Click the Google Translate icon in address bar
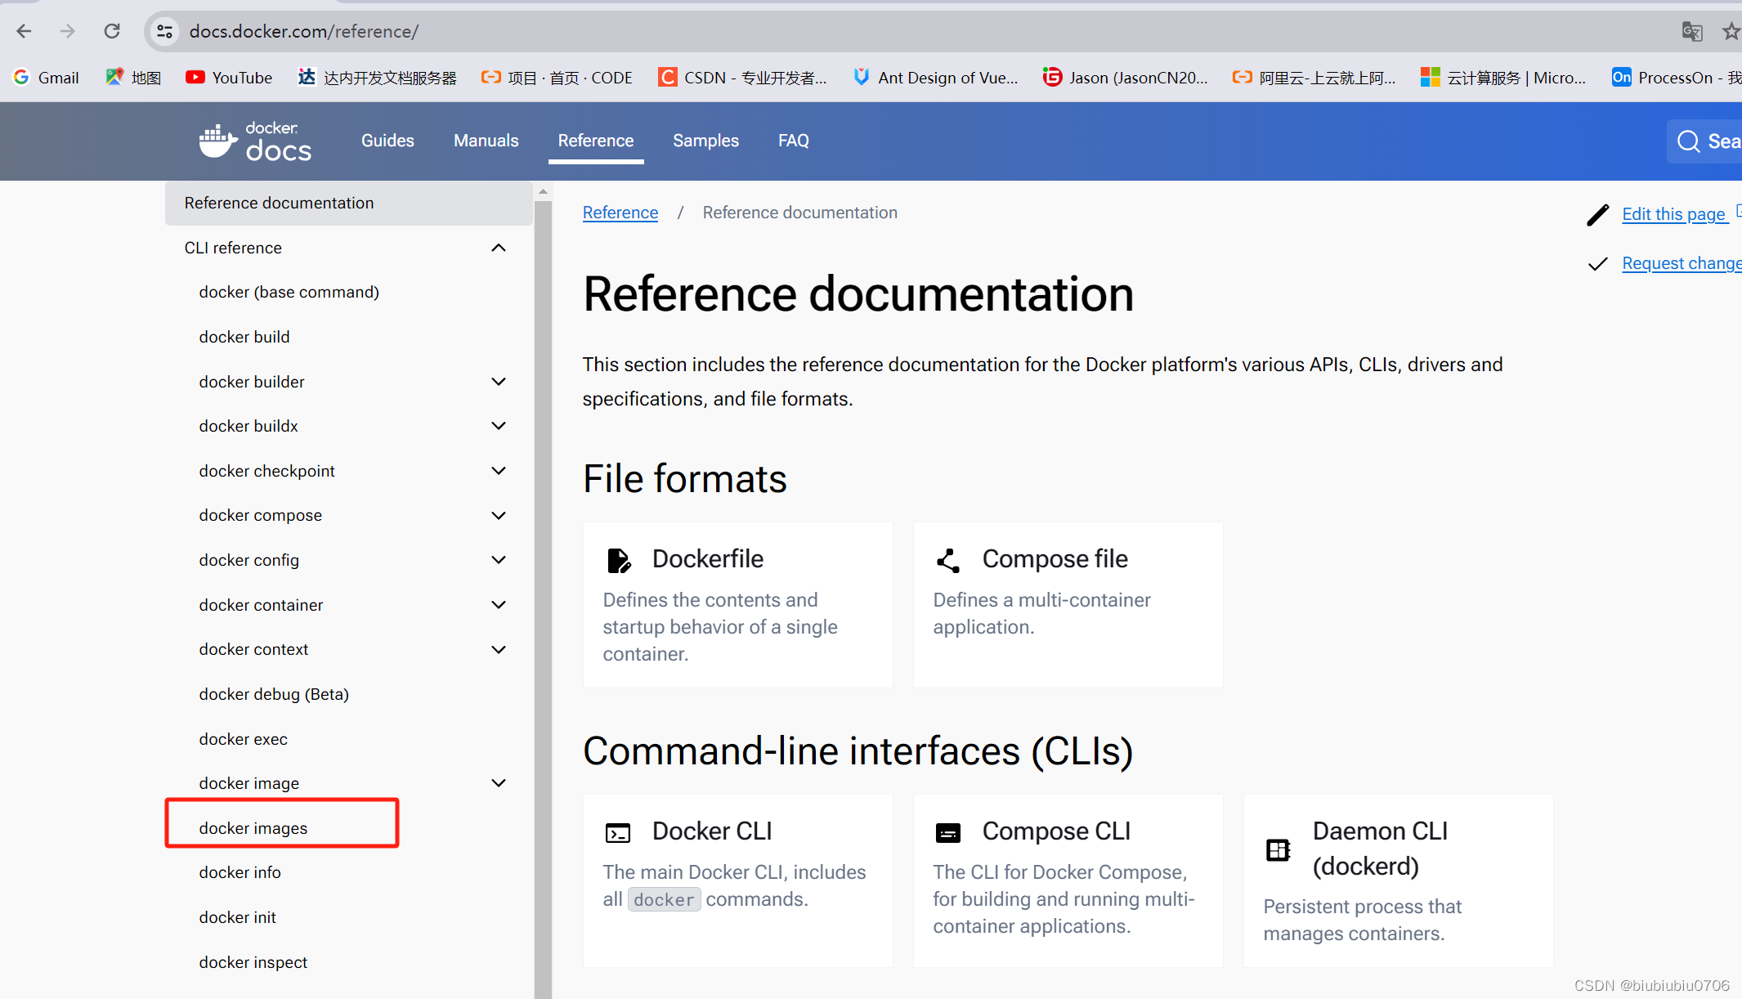 coord(1691,31)
